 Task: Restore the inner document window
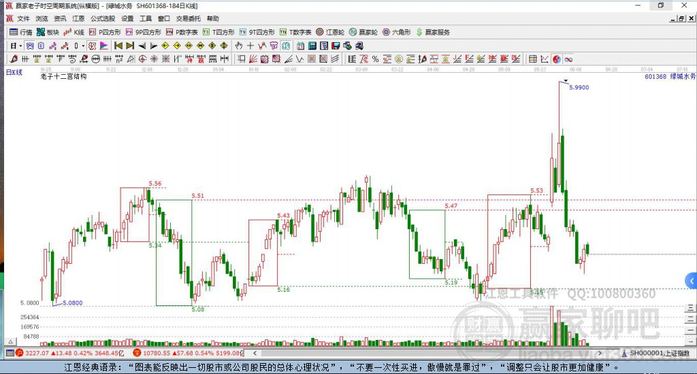(681, 18)
